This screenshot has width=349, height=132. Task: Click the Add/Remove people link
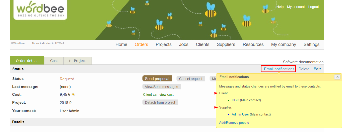point(234,122)
